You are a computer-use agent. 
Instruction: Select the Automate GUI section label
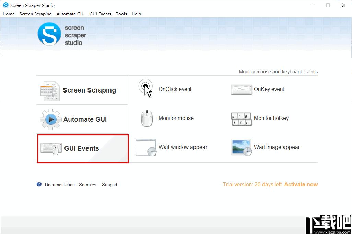[85, 119]
